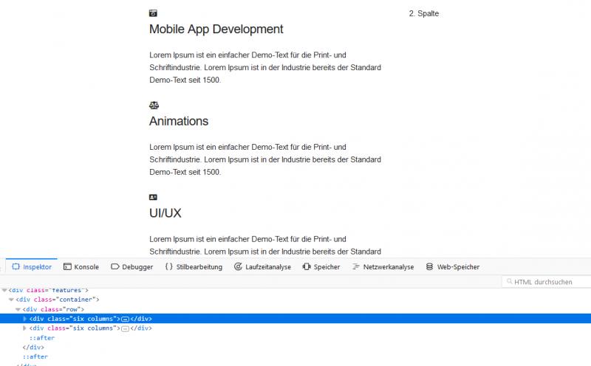The width and height of the screenshot is (591, 366).
Task: Click the balance scale icon above Animations
Action: 154,106
